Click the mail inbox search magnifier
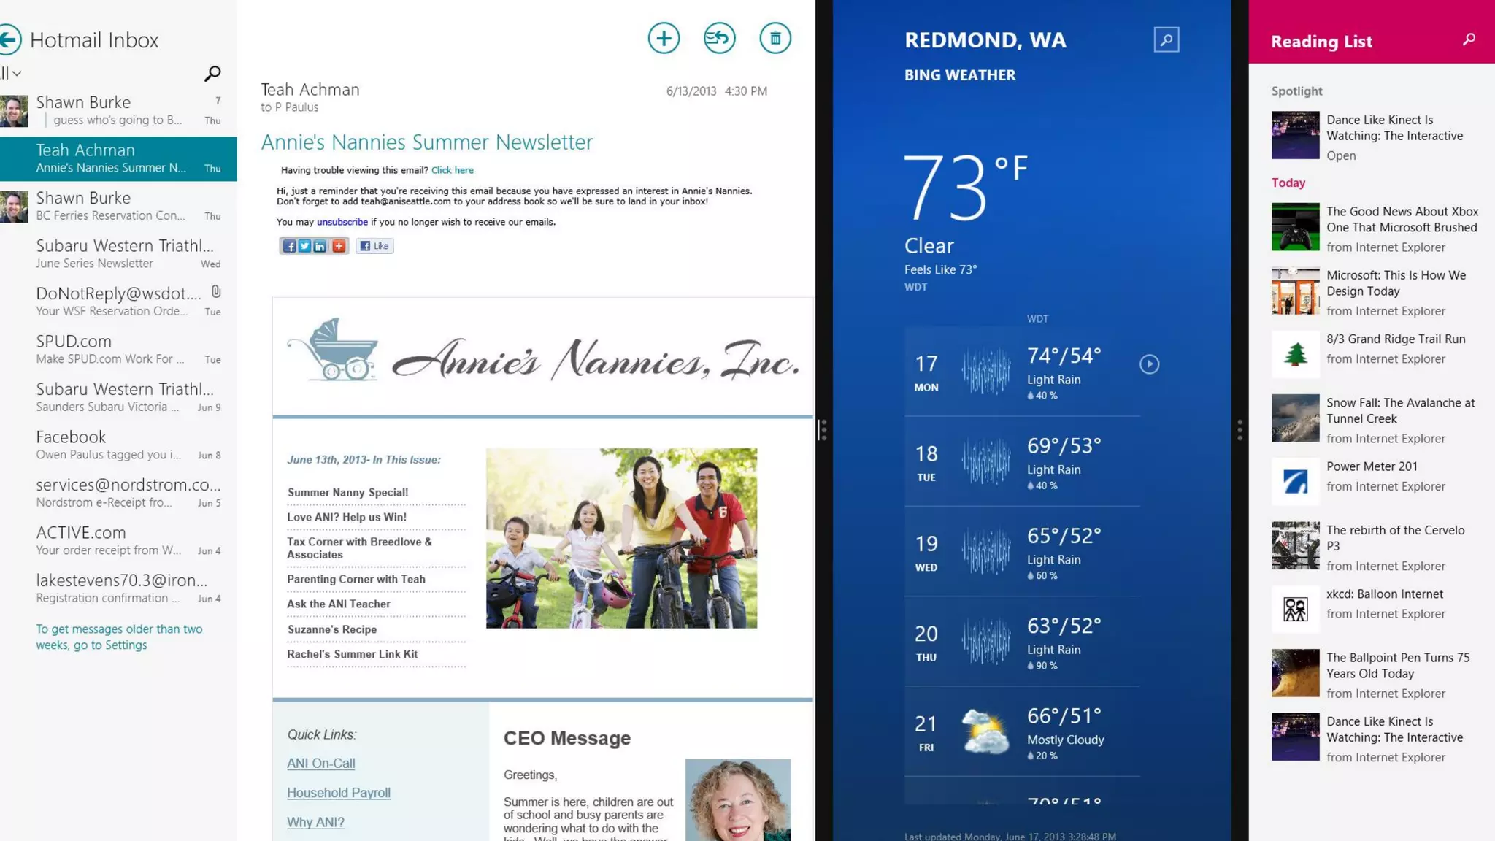Screen dimensions: 1495x841 click(x=212, y=74)
